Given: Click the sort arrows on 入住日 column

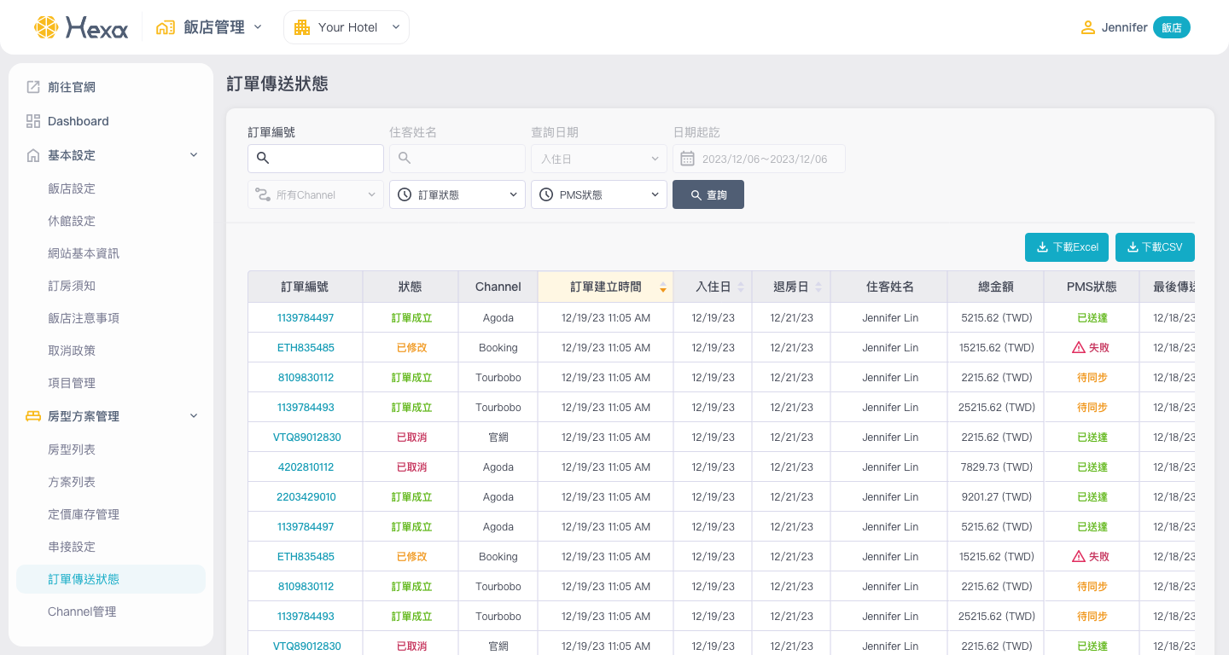Looking at the screenshot, I should (x=741, y=287).
